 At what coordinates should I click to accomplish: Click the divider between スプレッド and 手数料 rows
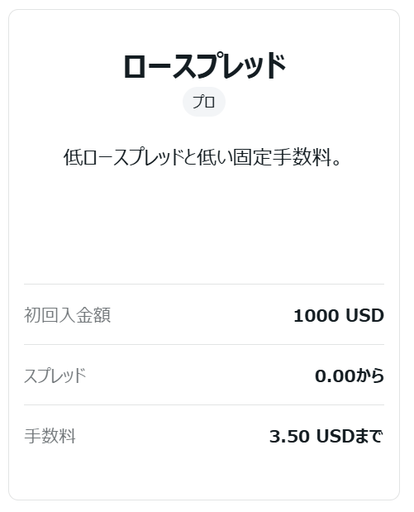click(204, 405)
